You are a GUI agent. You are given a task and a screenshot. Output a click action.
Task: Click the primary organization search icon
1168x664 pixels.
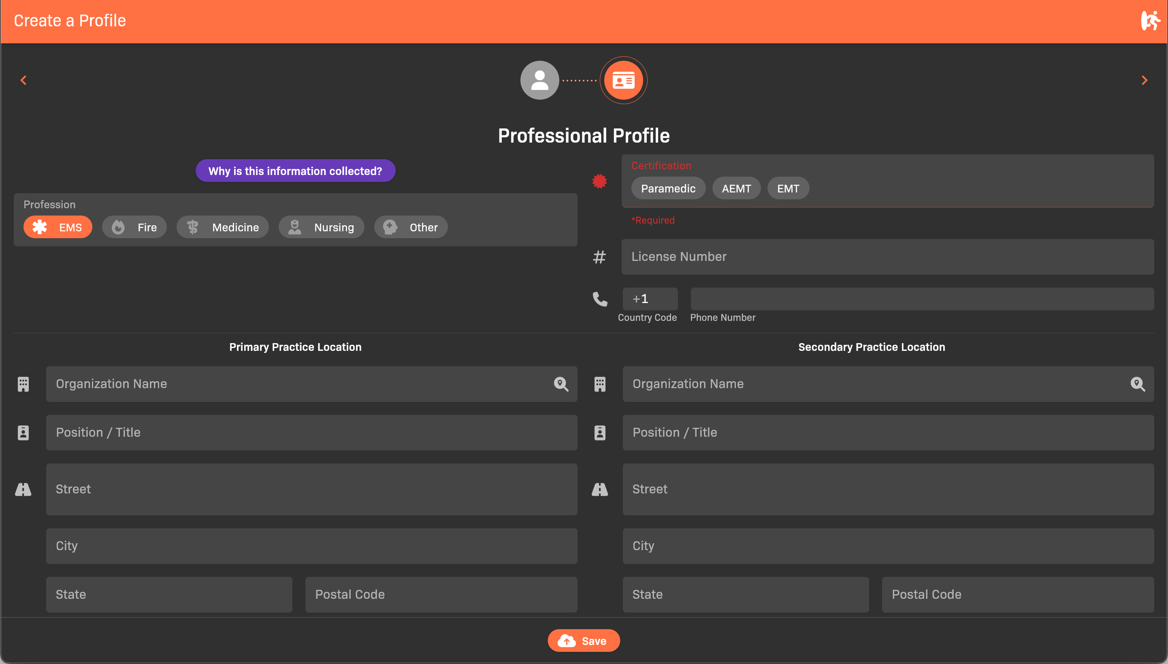561,384
